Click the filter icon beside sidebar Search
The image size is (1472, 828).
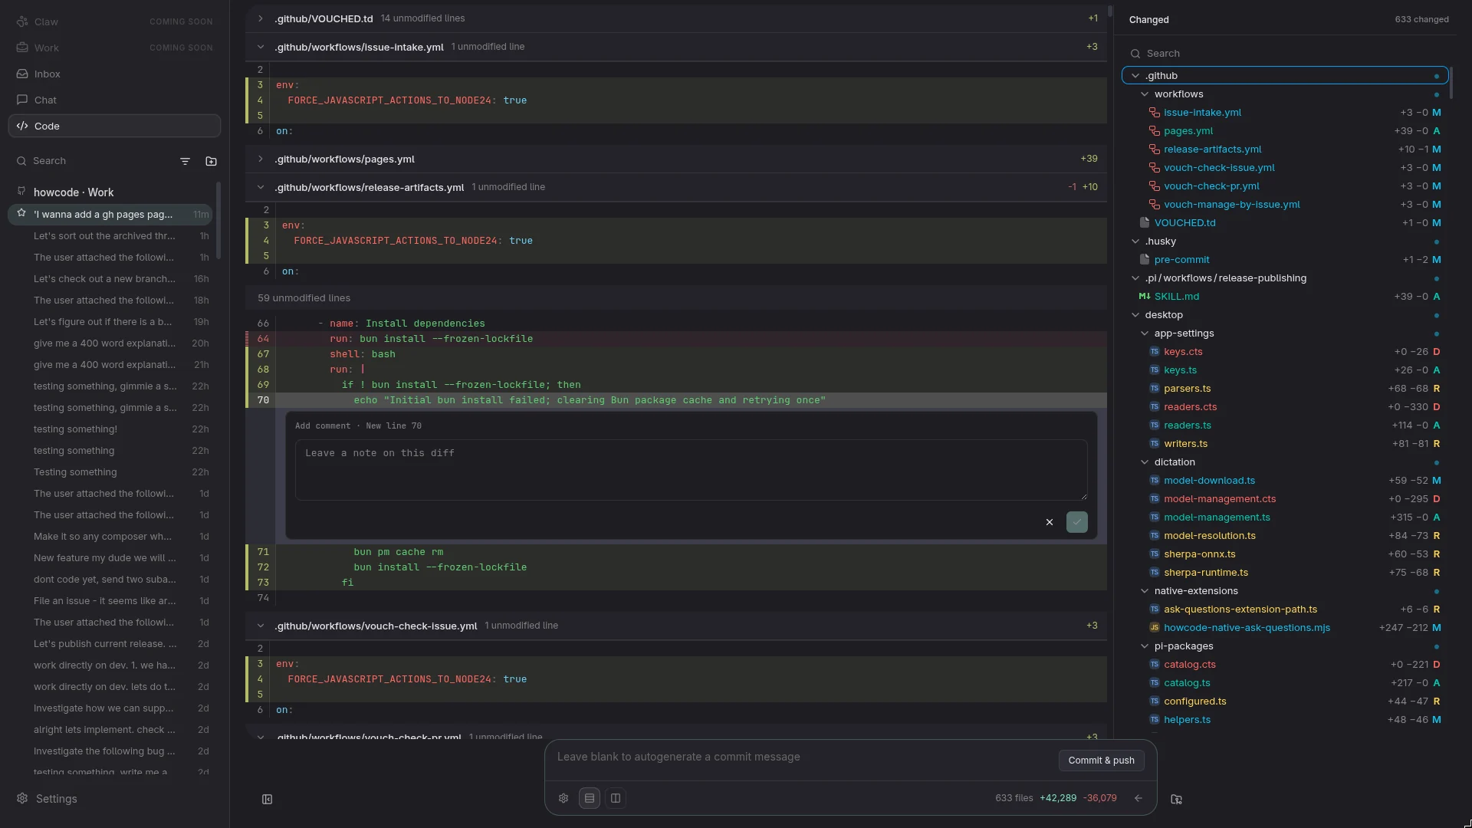[x=185, y=161]
